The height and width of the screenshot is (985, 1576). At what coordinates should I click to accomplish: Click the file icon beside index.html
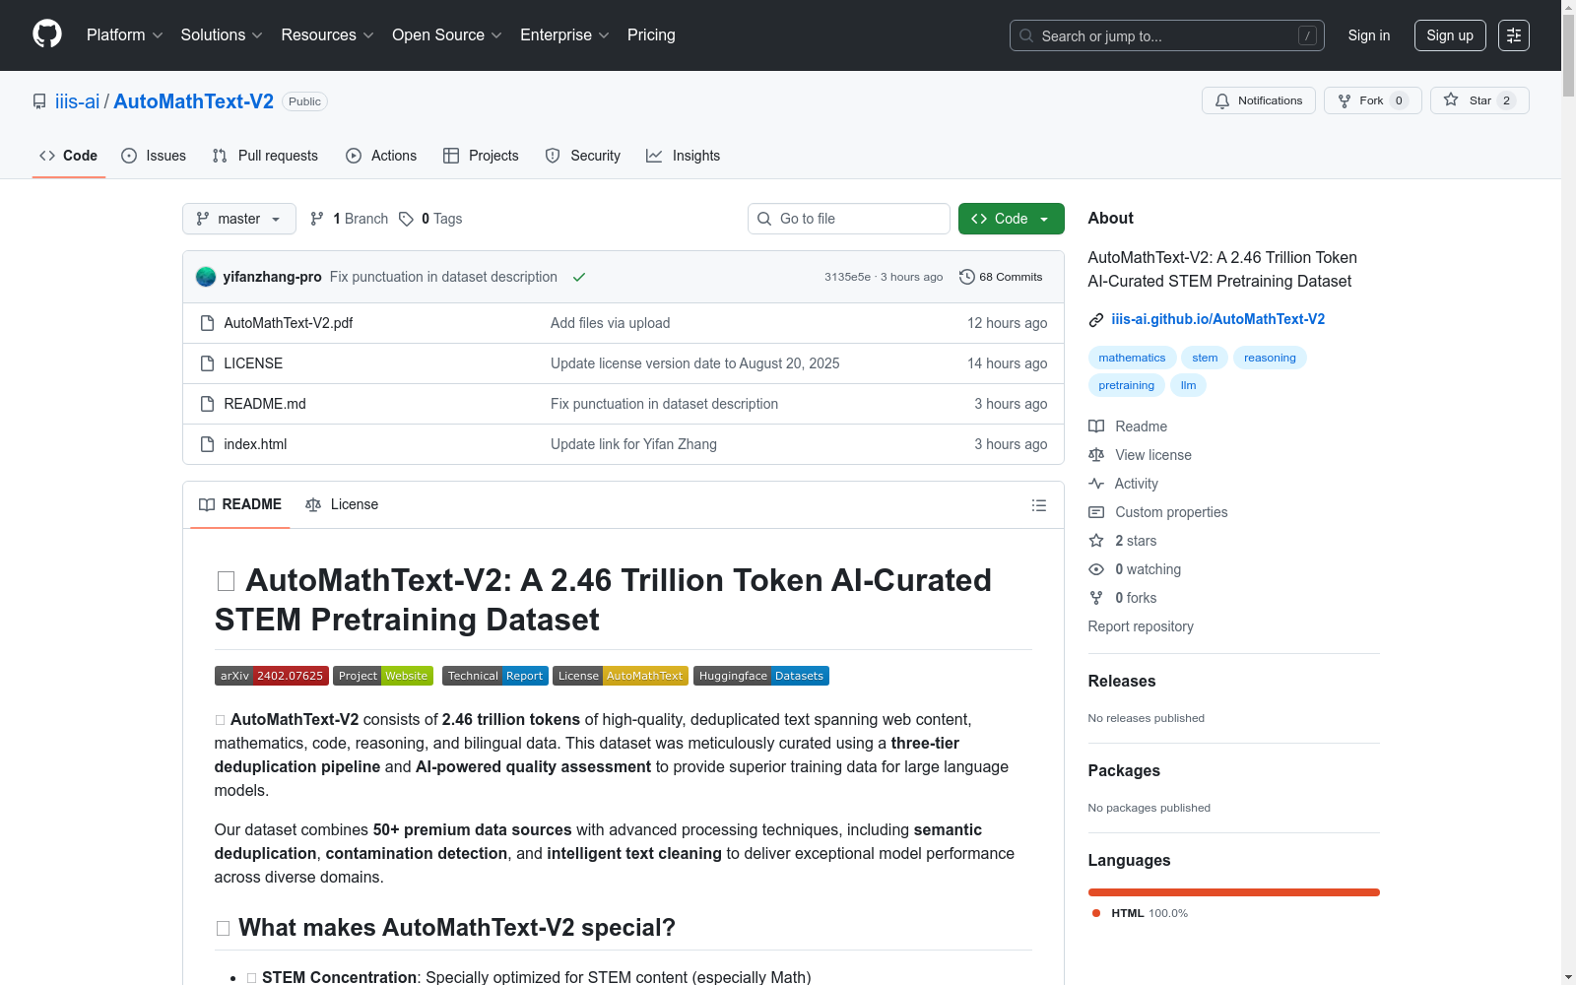click(x=207, y=444)
